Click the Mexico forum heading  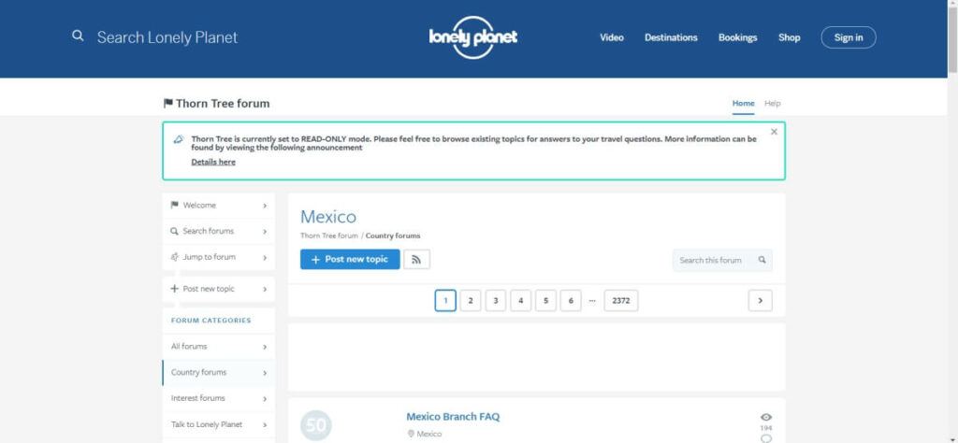point(328,217)
